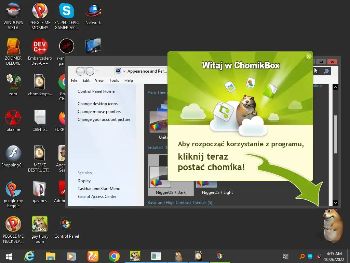Maximize the Control Panel window
Image resolution: width=350 pixels, height=263 pixels.
321,62
